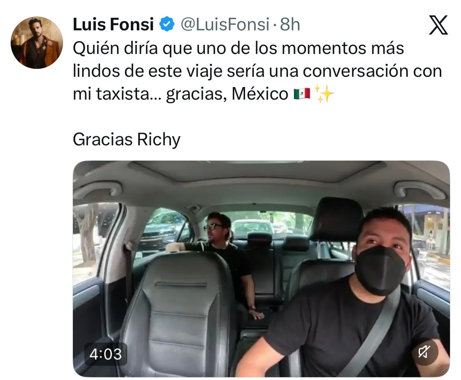Open the 8h timestamp link
This screenshot has height=380, width=461.
[x=290, y=24]
